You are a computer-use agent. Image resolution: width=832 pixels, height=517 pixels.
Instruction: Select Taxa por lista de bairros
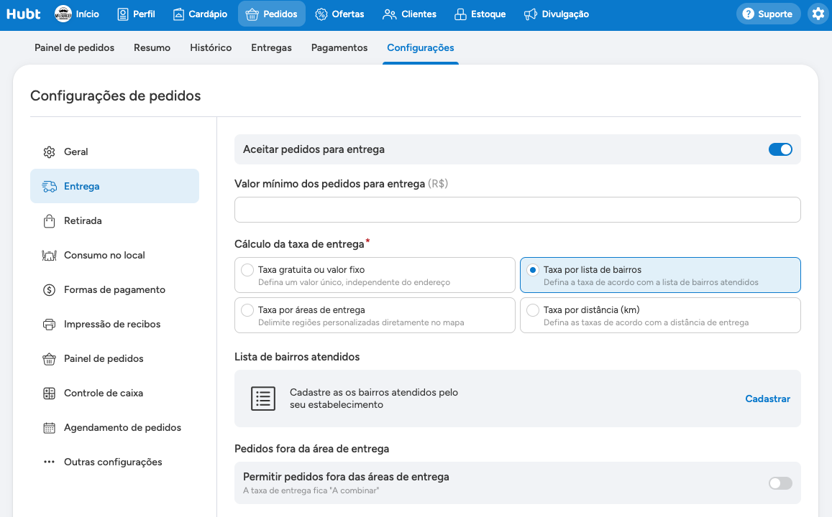click(660, 275)
